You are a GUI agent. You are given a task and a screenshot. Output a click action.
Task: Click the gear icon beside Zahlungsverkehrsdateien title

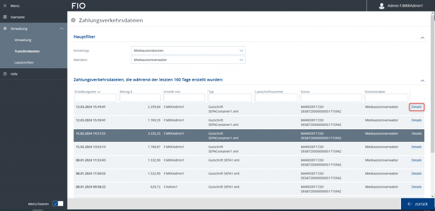click(x=73, y=20)
